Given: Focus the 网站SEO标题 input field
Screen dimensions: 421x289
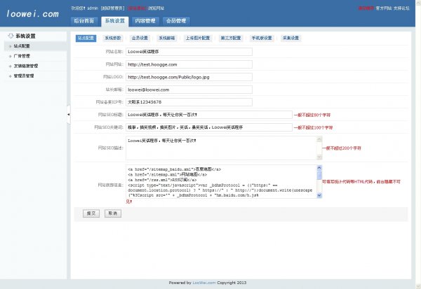Looking at the screenshot, I should click(x=209, y=115).
